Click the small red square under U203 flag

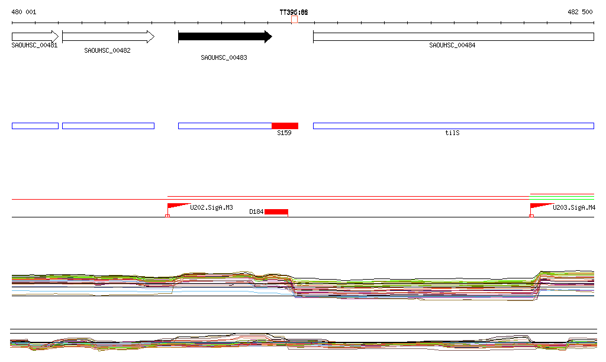[531, 216]
